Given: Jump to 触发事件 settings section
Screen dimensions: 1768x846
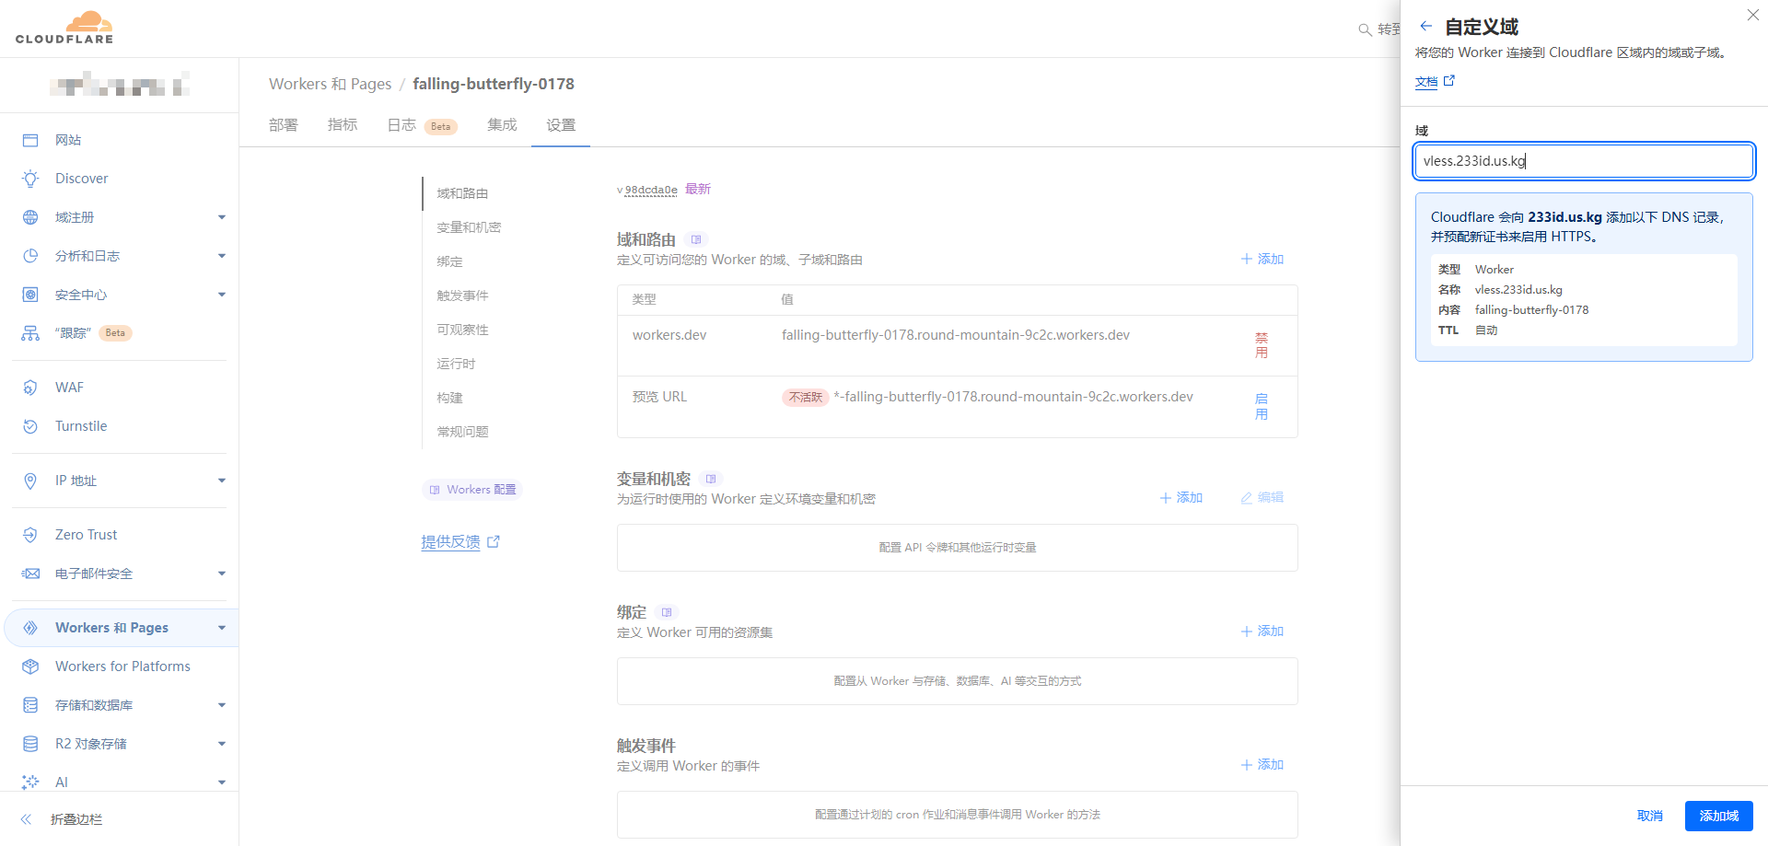Looking at the screenshot, I should (462, 296).
